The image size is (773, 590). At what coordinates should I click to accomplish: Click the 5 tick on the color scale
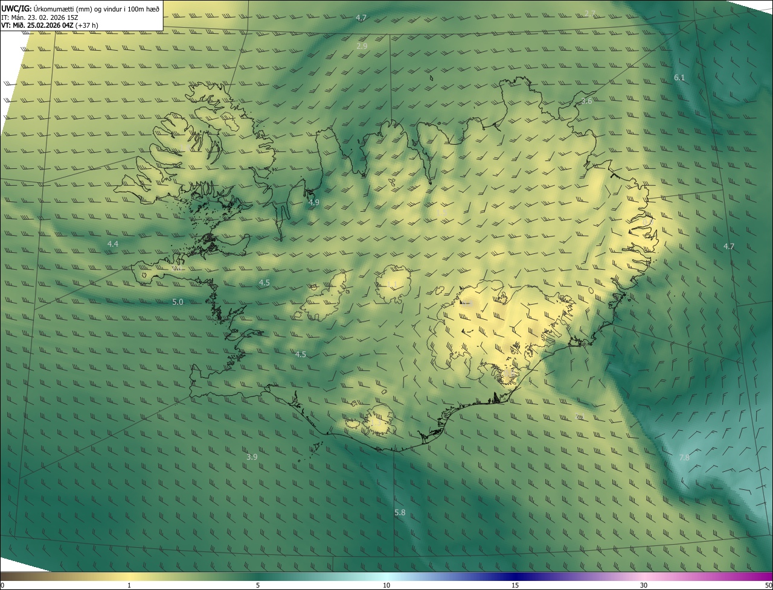pos(258,585)
